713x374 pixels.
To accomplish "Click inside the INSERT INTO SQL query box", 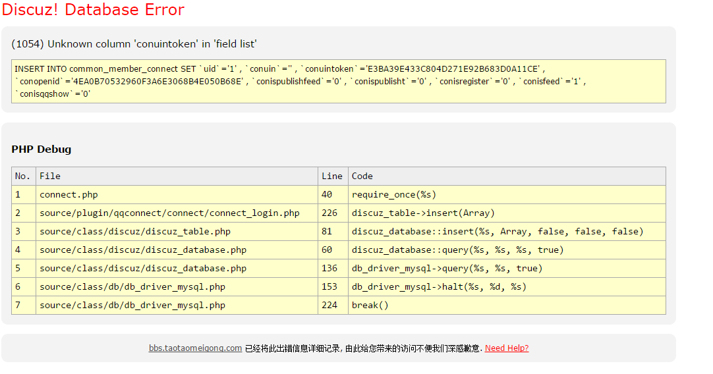I will tap(339, 82).
